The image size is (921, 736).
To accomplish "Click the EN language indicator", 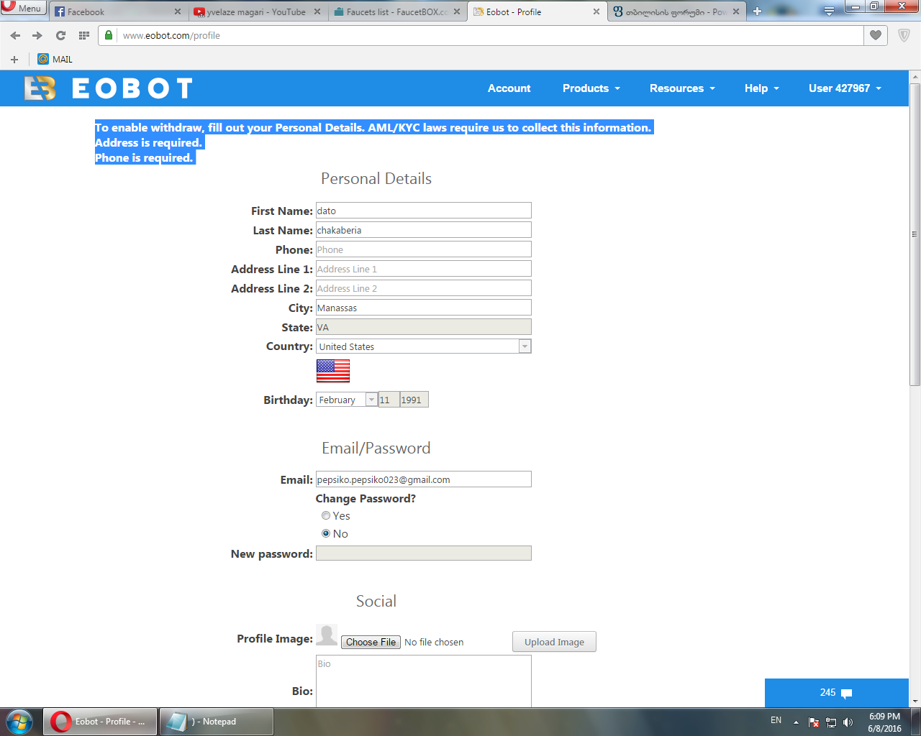I will [776, 720].
